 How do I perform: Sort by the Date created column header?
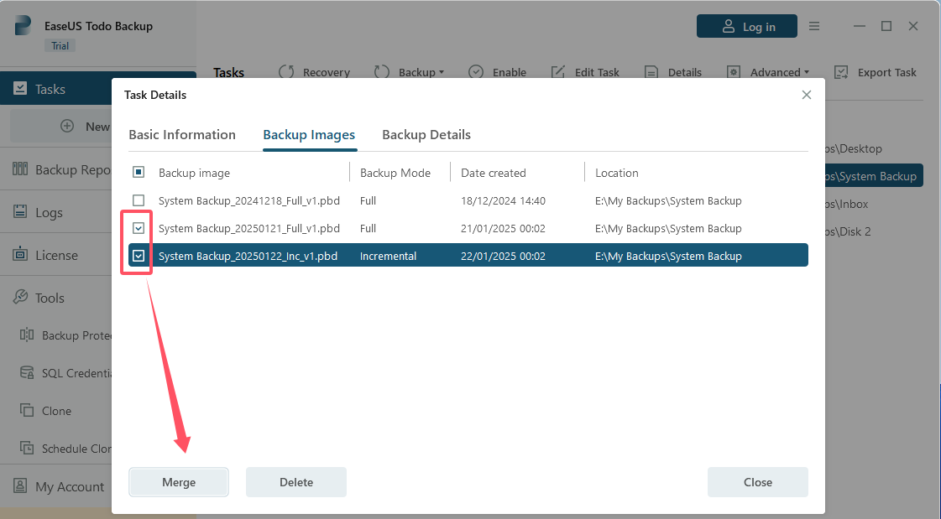click(494, 173)
